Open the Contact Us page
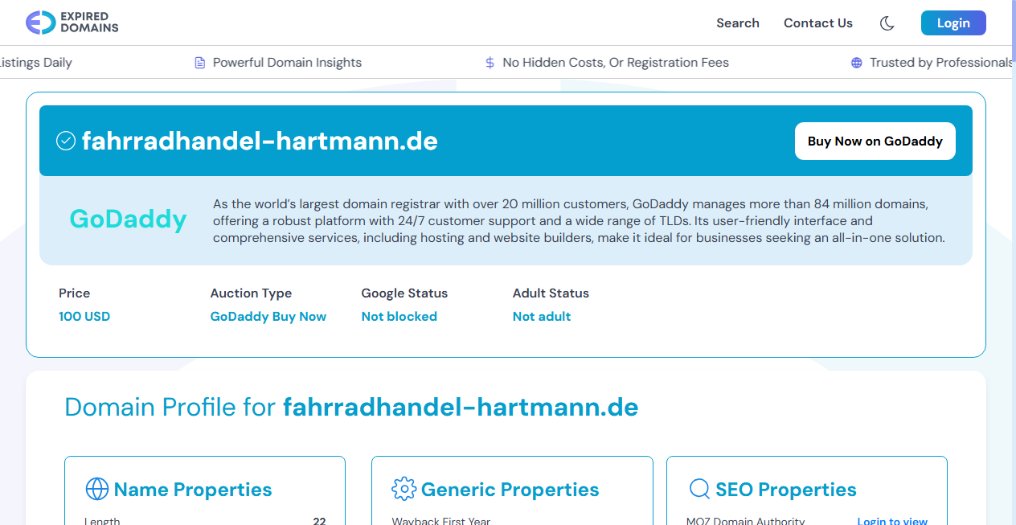The height and width of the screenshot is (525, 1016). pos(818,23)
